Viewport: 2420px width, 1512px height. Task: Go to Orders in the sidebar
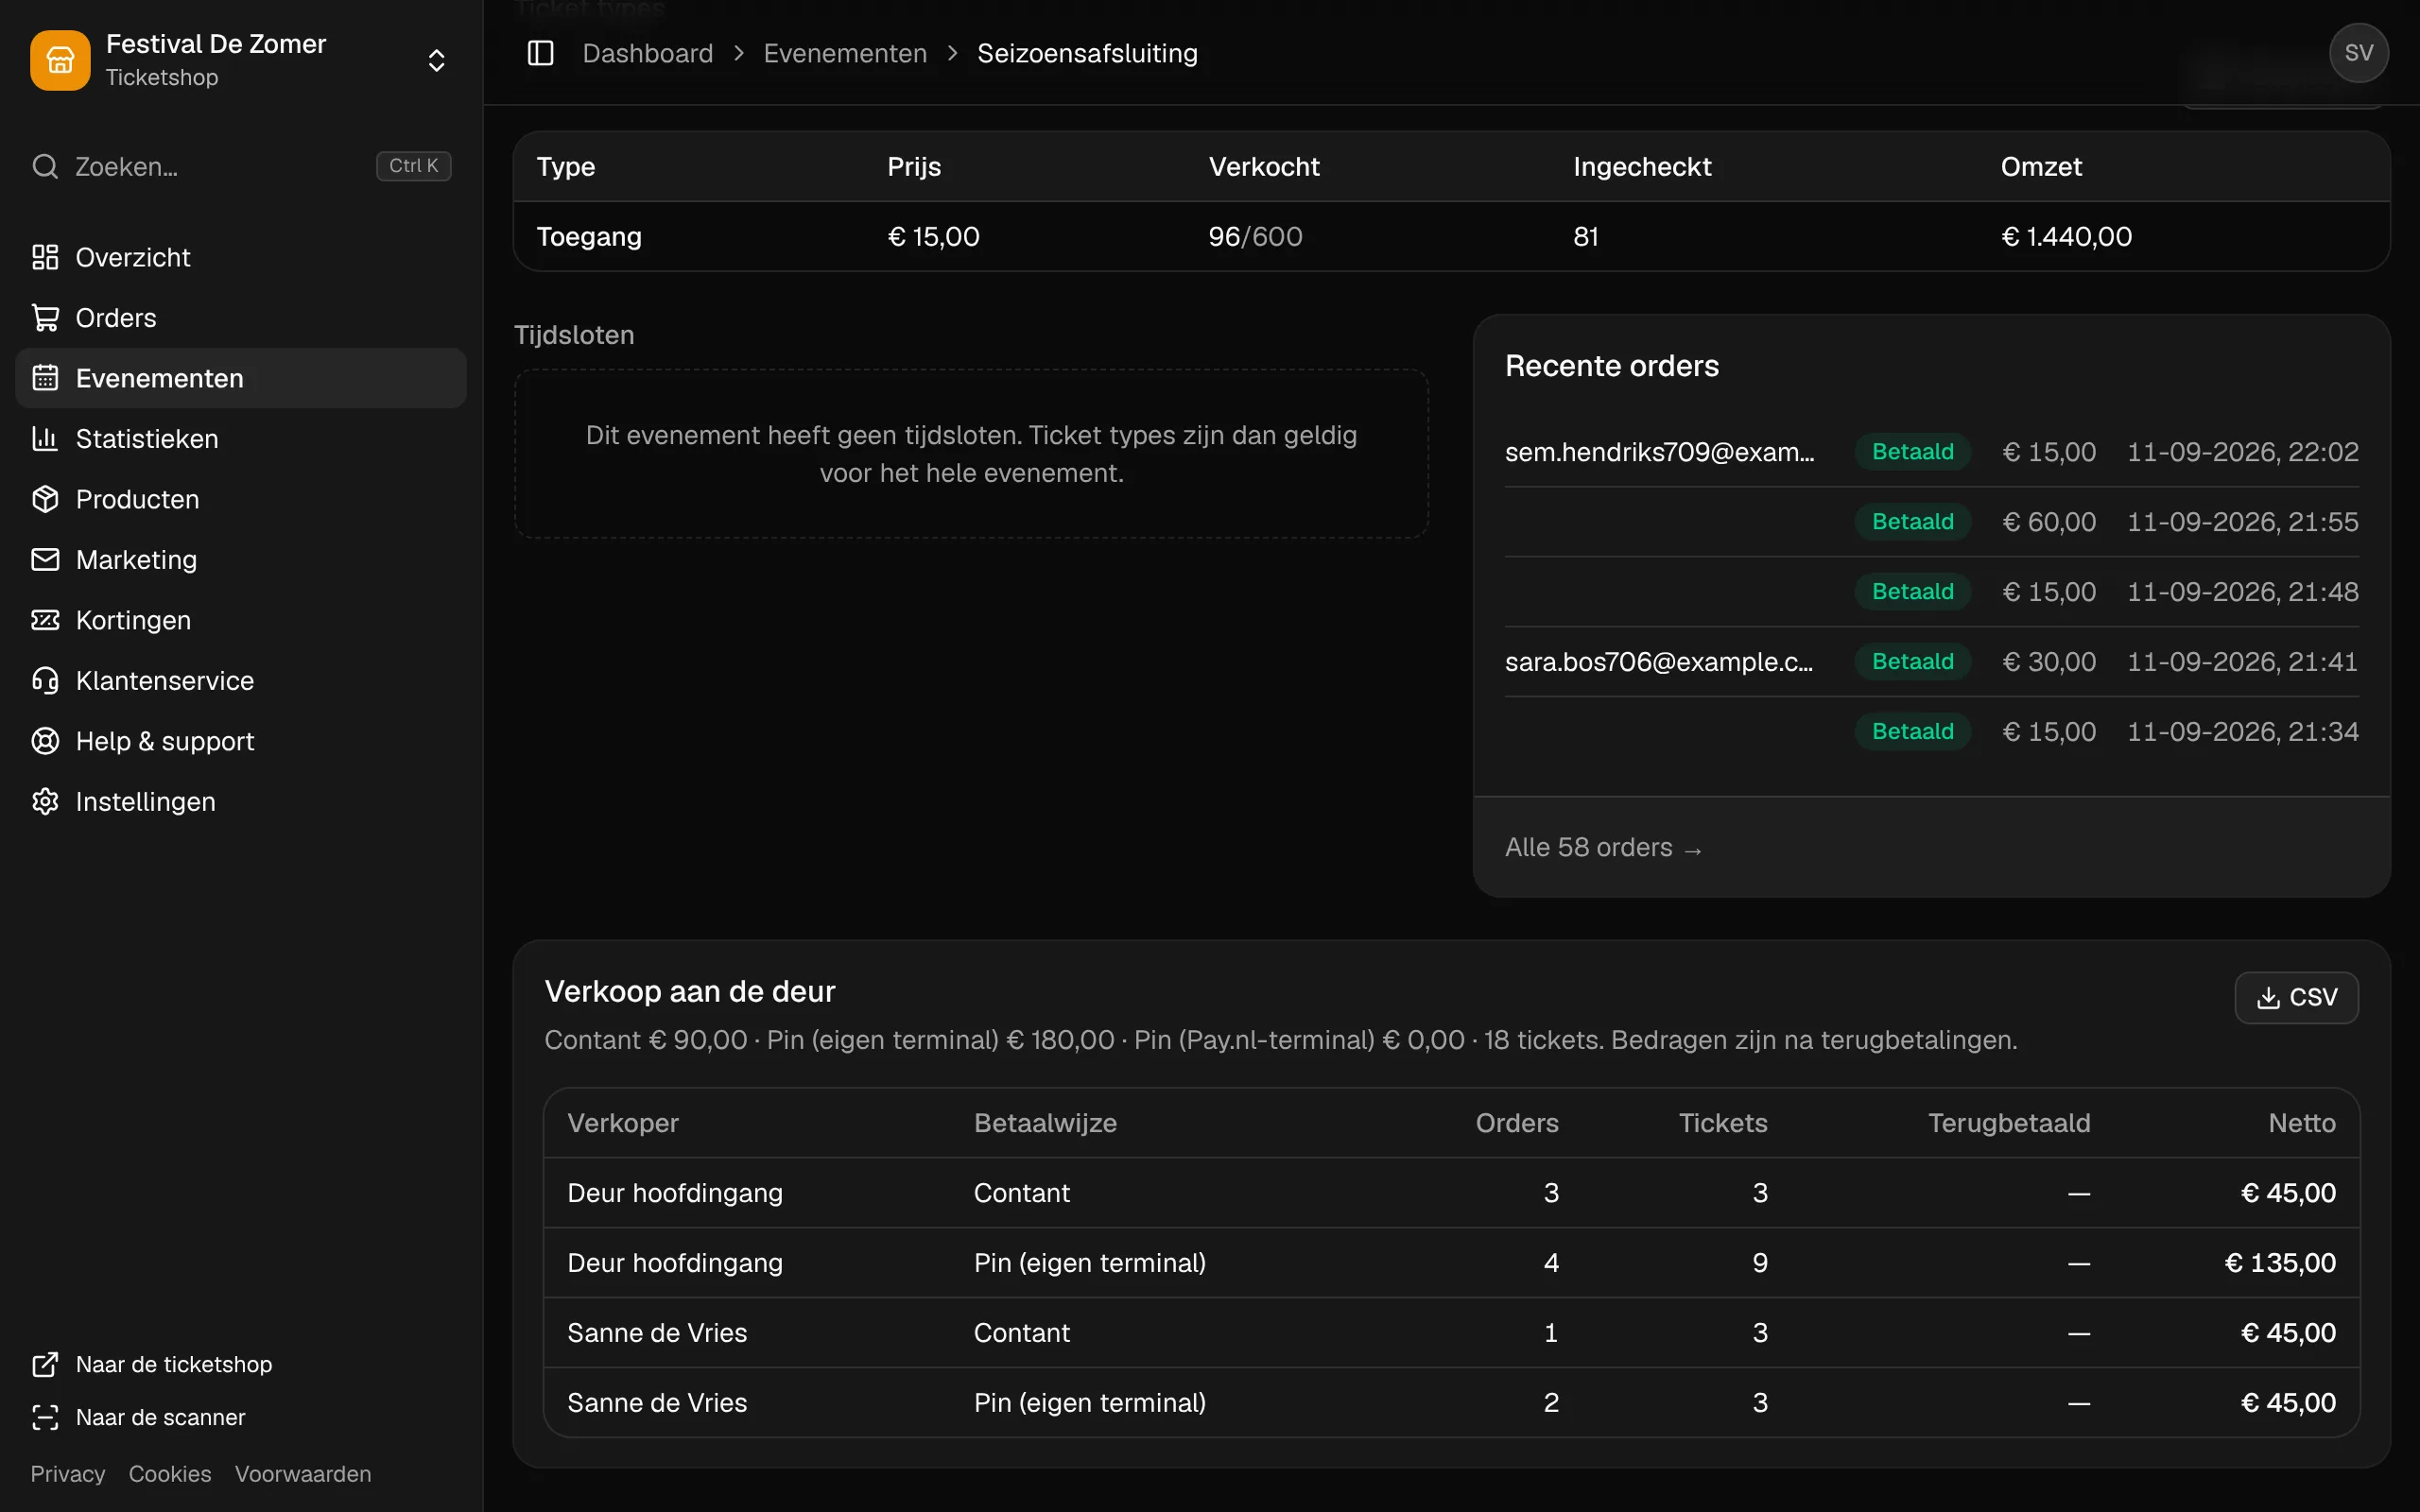pos(241,318)
